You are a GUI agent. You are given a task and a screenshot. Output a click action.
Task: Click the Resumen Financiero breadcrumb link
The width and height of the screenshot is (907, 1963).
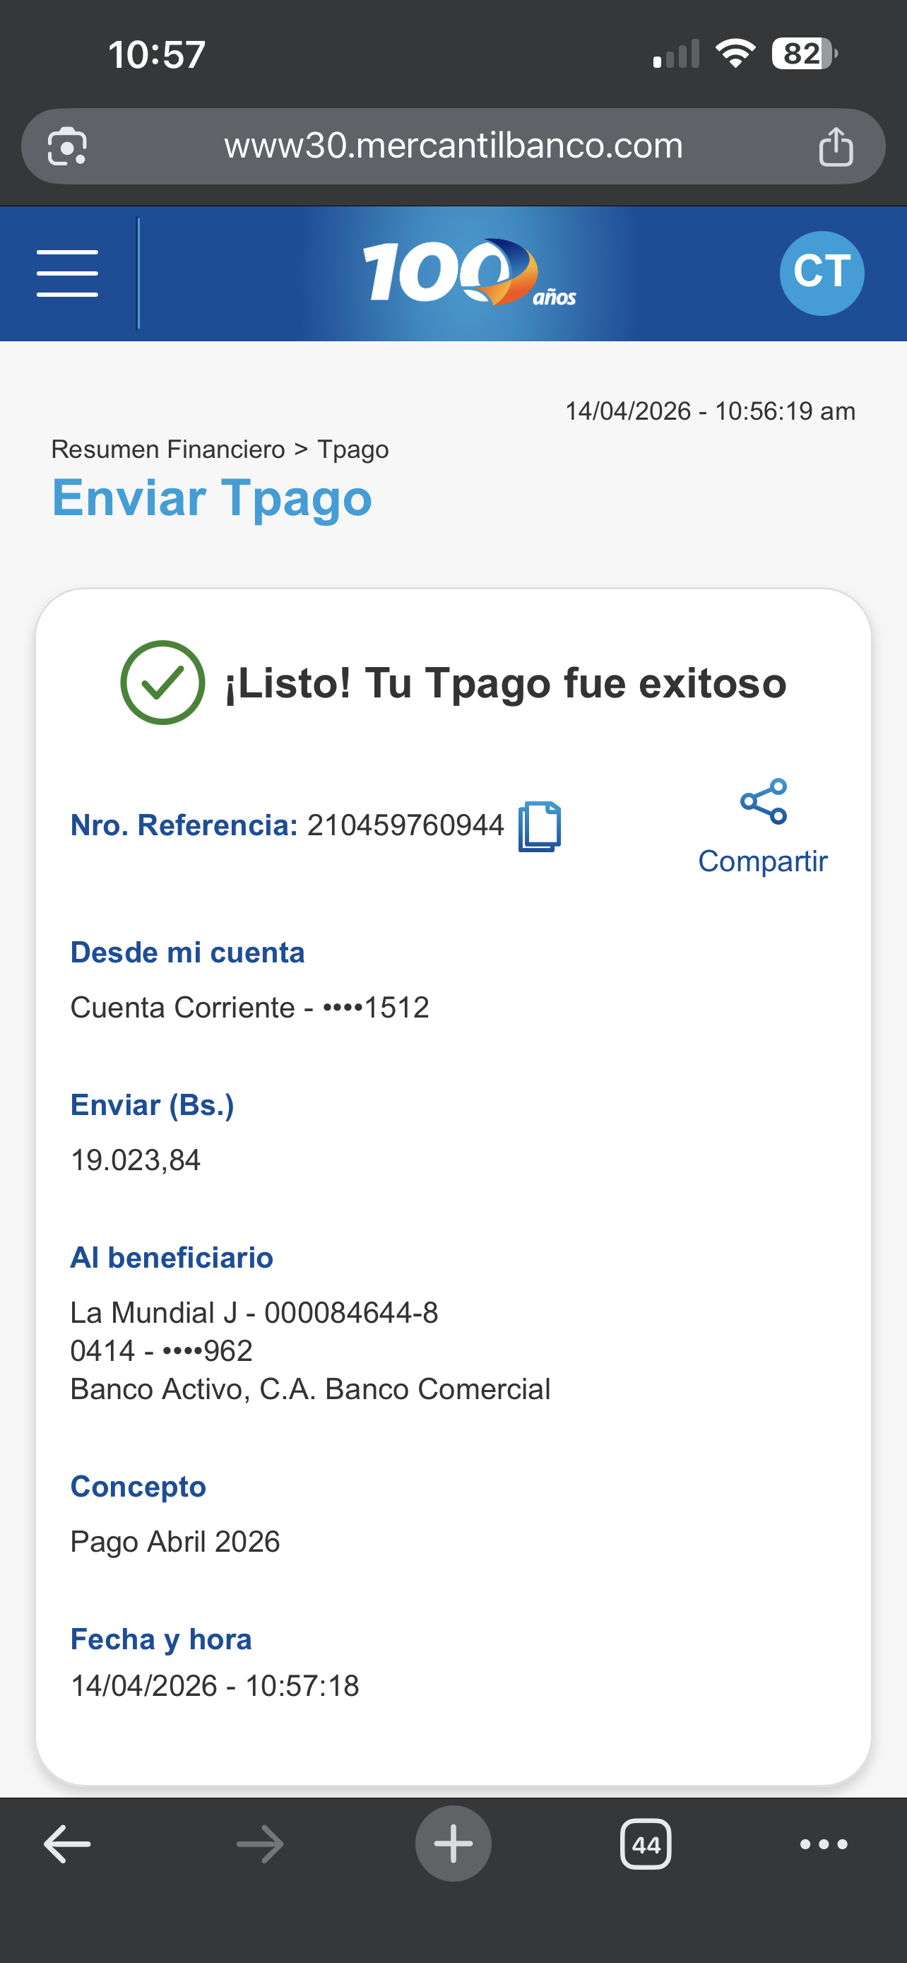167,449
